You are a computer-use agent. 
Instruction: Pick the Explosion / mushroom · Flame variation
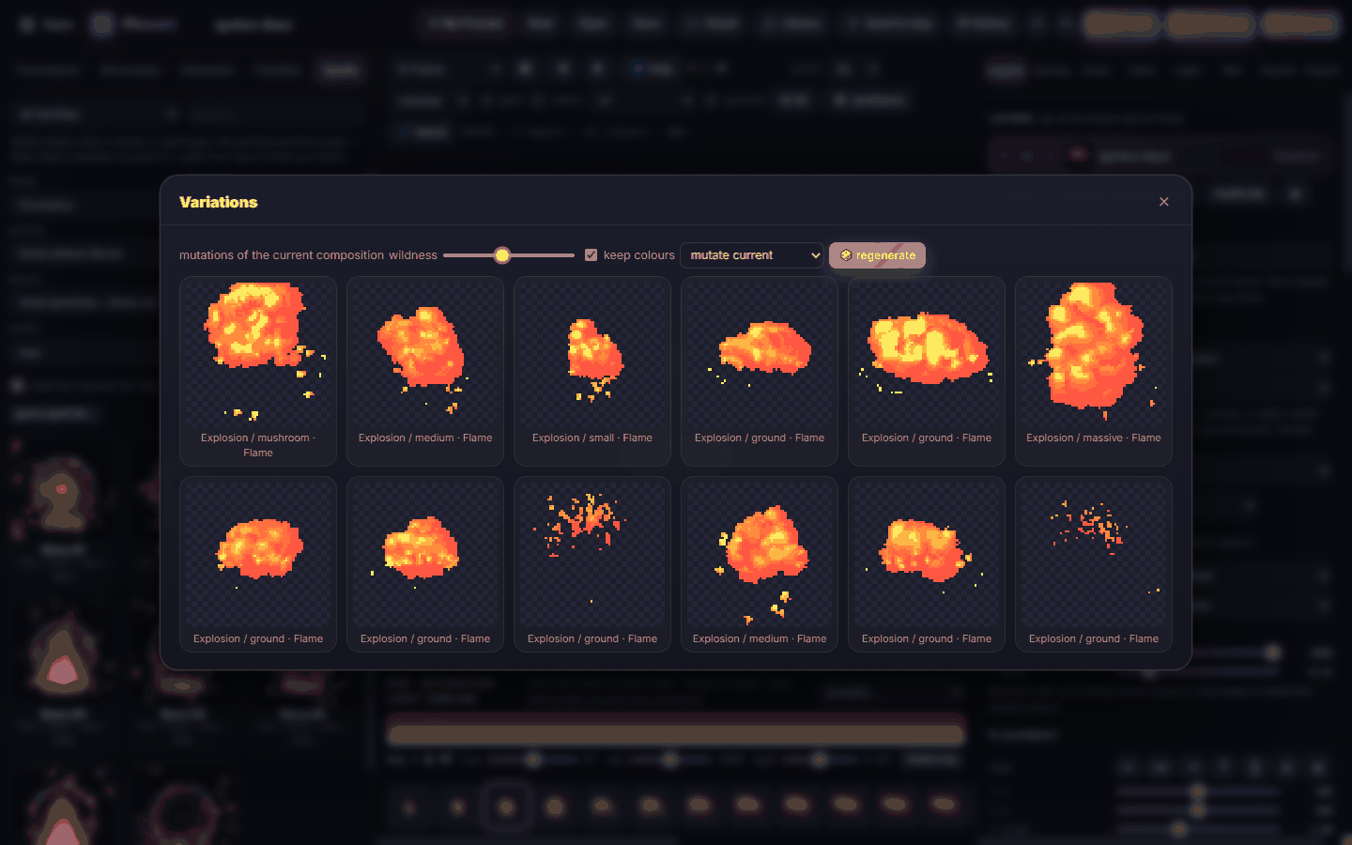(x=258, y=371)
